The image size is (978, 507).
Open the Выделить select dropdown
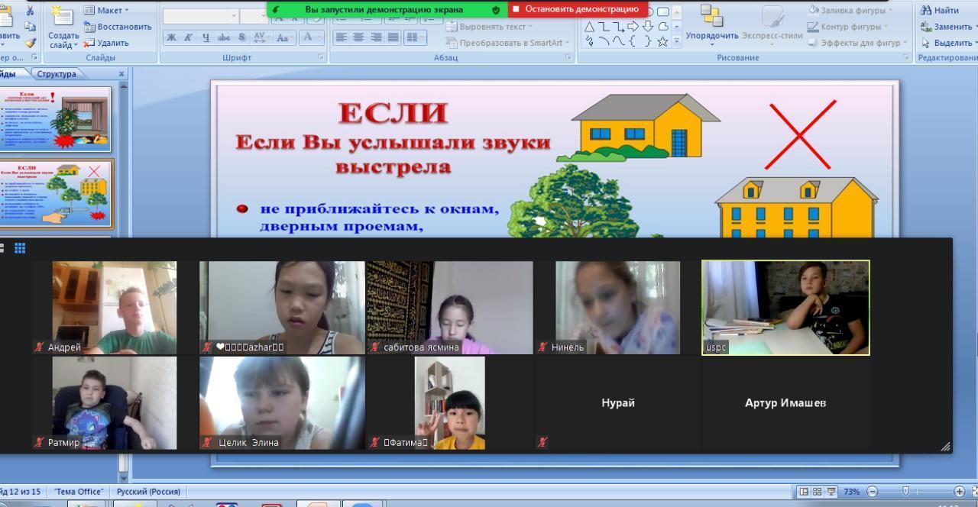coord(947,43)
